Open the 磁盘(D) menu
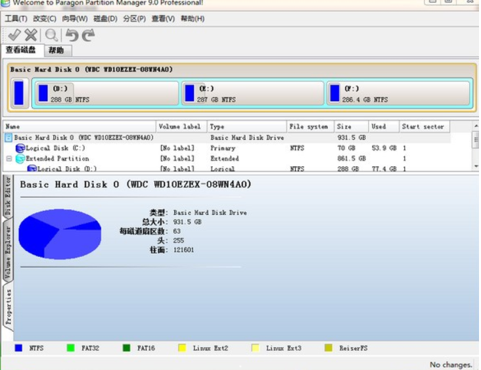The image size is (481, 370). 105,18
